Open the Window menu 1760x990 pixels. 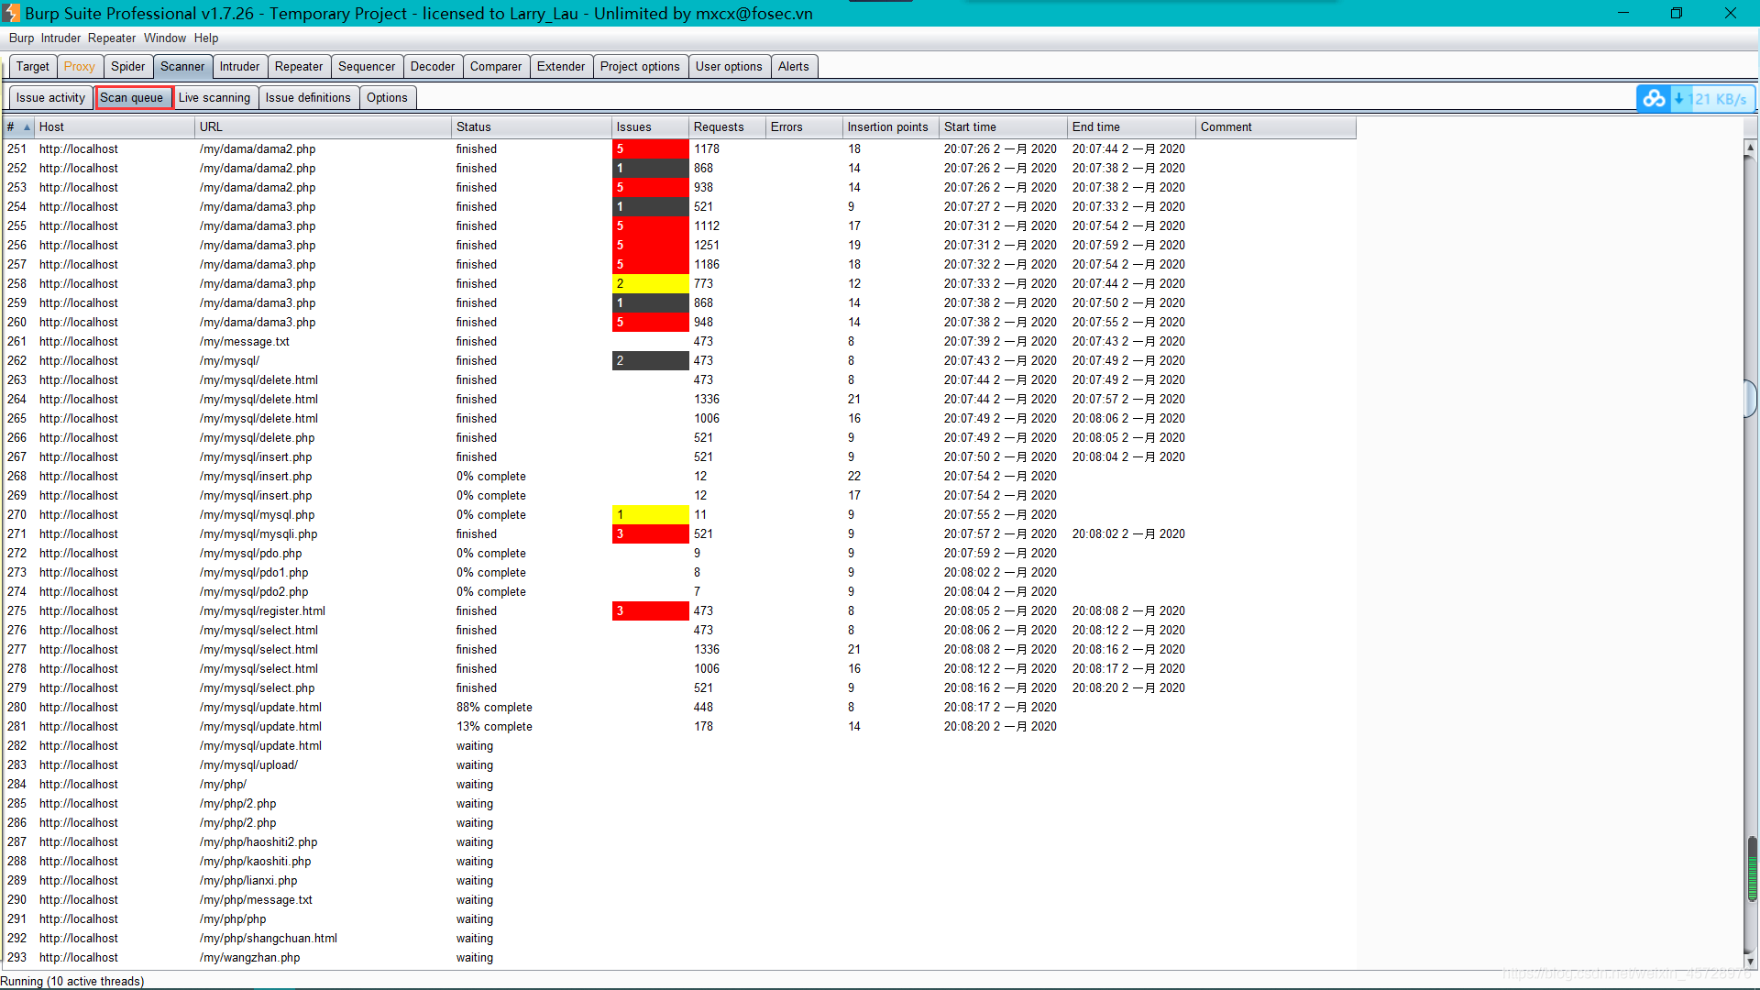click(x=163, y=38)
